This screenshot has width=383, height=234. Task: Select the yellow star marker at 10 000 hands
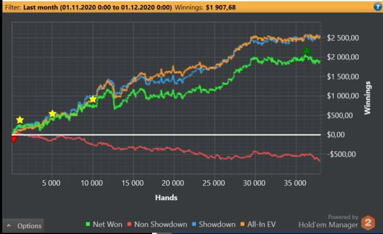click(93, 99)
